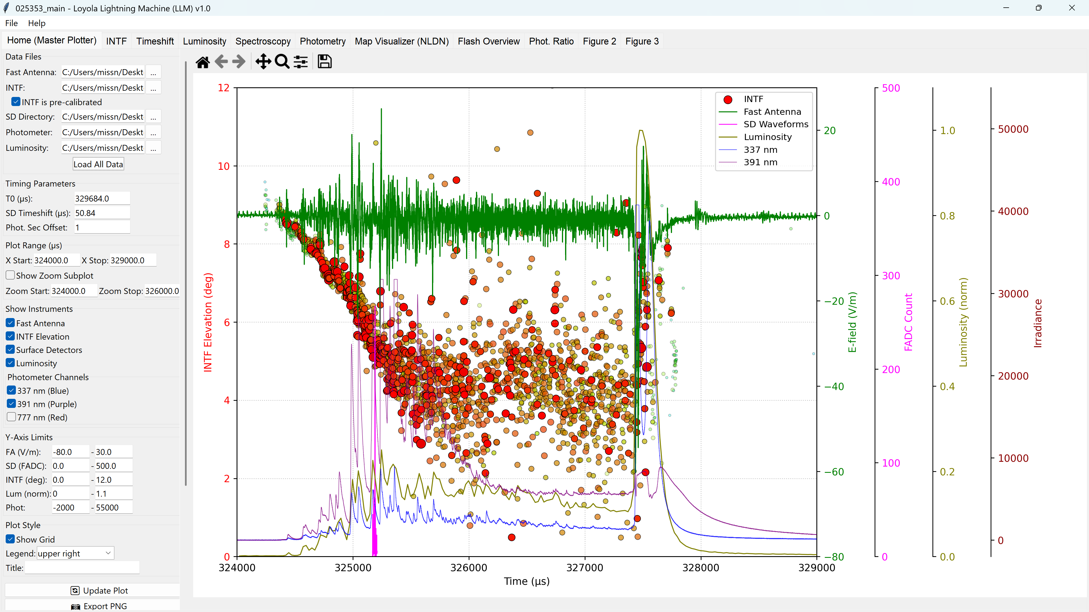Click the back arrow view icon
The height and width of the screenshot is (612, 1089).
coord(221,62)
